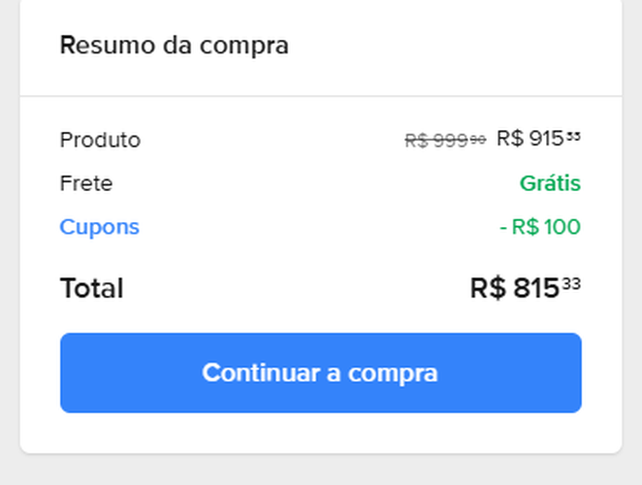Click the Continuar a compra button
This screenshot has width=642, height=485.
(320, 373)
